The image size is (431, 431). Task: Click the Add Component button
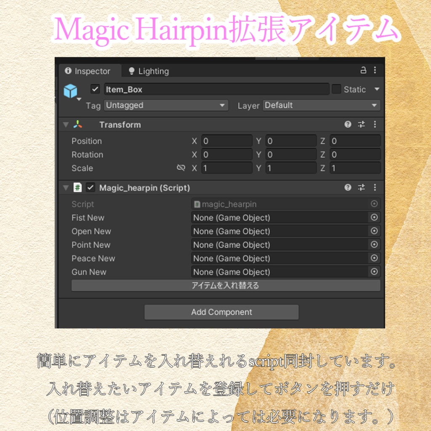click(x=221, y=312)
